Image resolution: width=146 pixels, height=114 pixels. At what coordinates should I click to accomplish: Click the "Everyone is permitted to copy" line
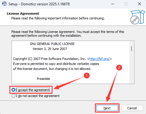coord(56,64)
